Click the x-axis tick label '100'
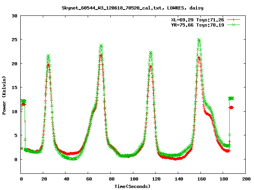The image size is (254, 190). pyautogui.click(x=134, y=179)
